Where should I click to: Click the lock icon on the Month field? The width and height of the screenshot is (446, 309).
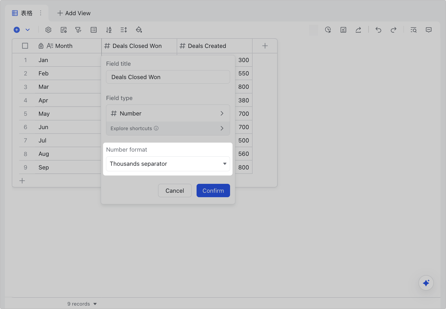pos(41,46)
